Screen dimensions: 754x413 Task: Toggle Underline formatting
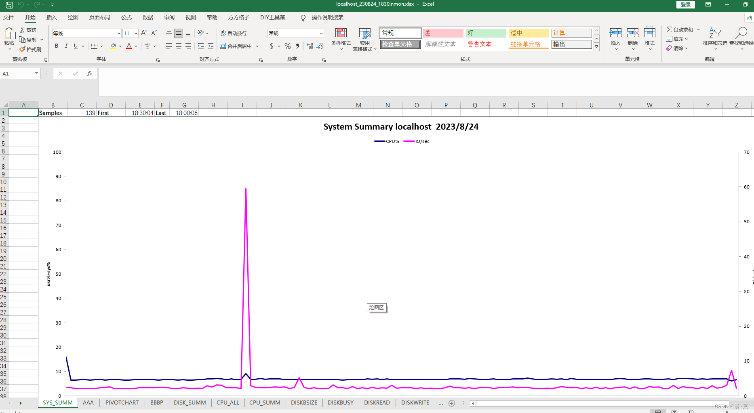click(x=76, y=46)
